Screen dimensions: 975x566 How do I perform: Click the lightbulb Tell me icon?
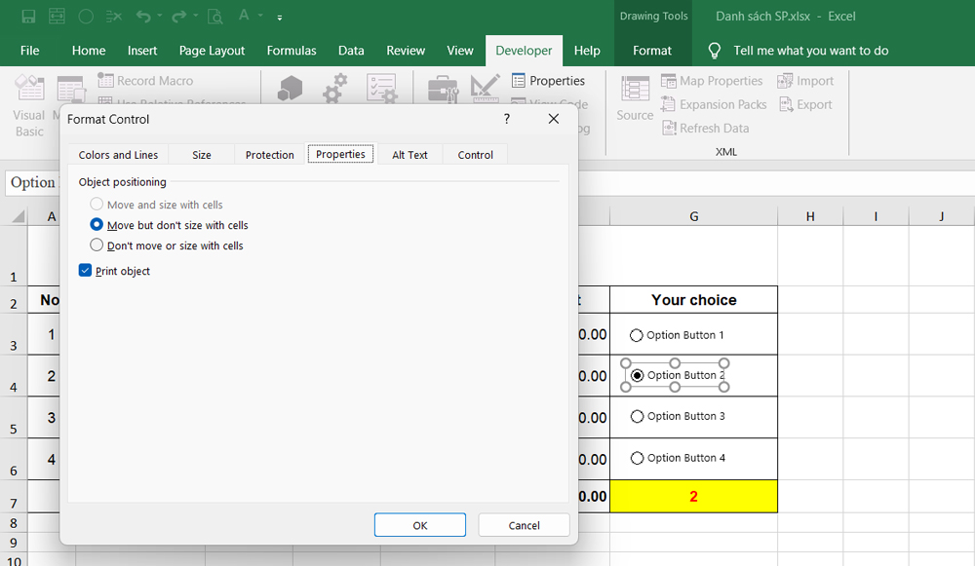(x=715, y=51)
